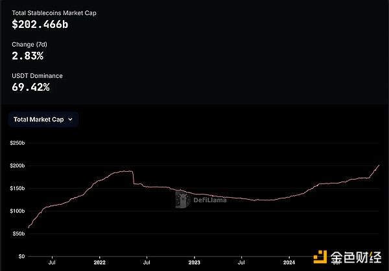The width and height of the screenshot is (389, 271).
Task: Select the $202.466b market cap value
Action: [41, 25]
